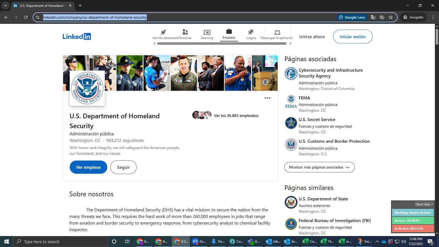Click the translate page icon
This screenshot has width=439, height=247.
(x=373, y=17)
